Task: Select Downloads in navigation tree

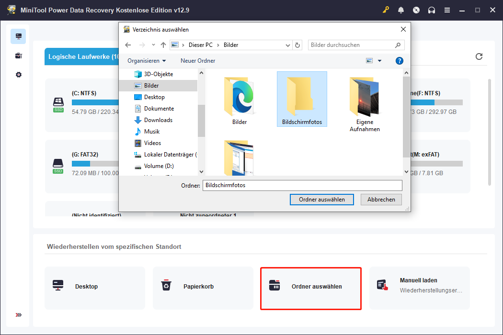Action: (x=158, y=120)
